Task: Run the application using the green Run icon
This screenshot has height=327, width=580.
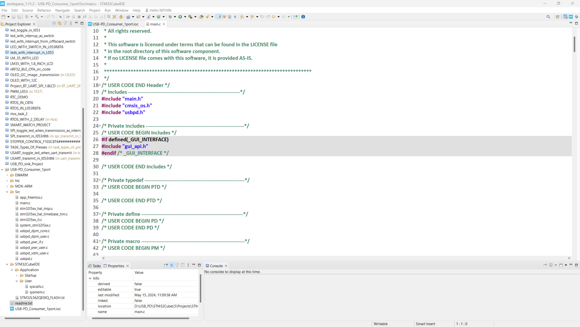Action: (180, 17)
